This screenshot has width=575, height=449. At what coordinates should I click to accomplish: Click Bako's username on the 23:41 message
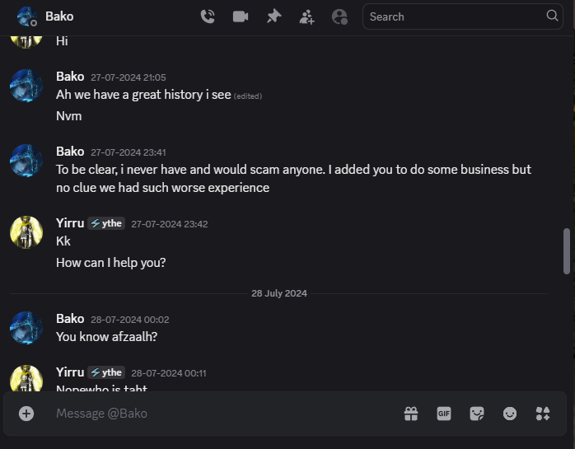70,152
